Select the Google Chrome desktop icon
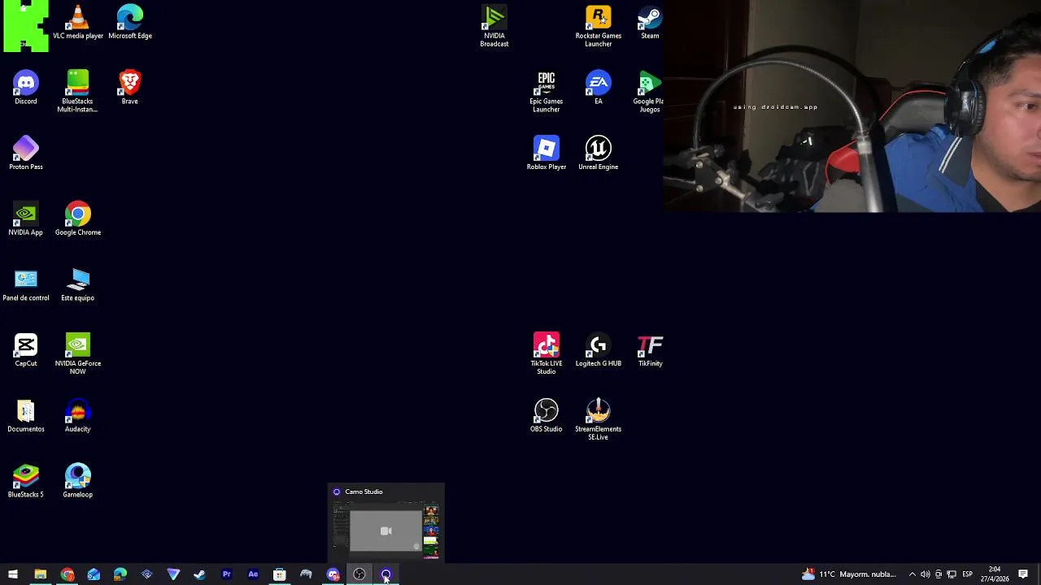Image resolution: width=1041 pixels, height=585 pixels. [x=78, y=219]
